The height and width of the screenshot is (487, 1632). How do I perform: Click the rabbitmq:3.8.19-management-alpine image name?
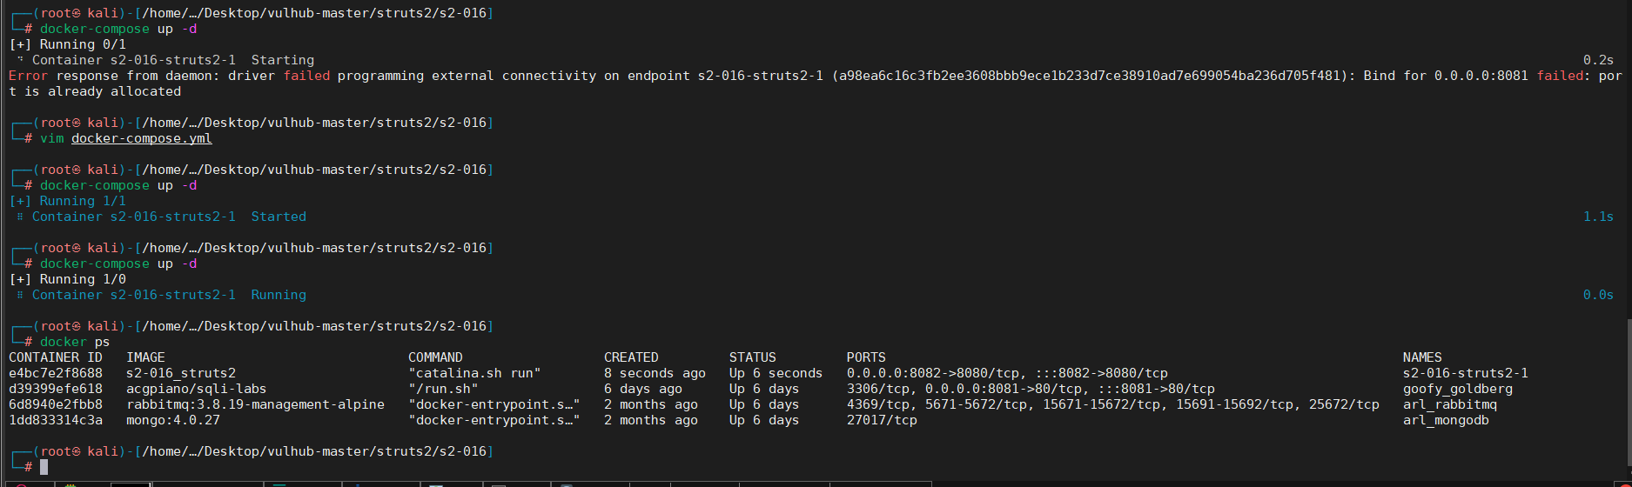255,404
